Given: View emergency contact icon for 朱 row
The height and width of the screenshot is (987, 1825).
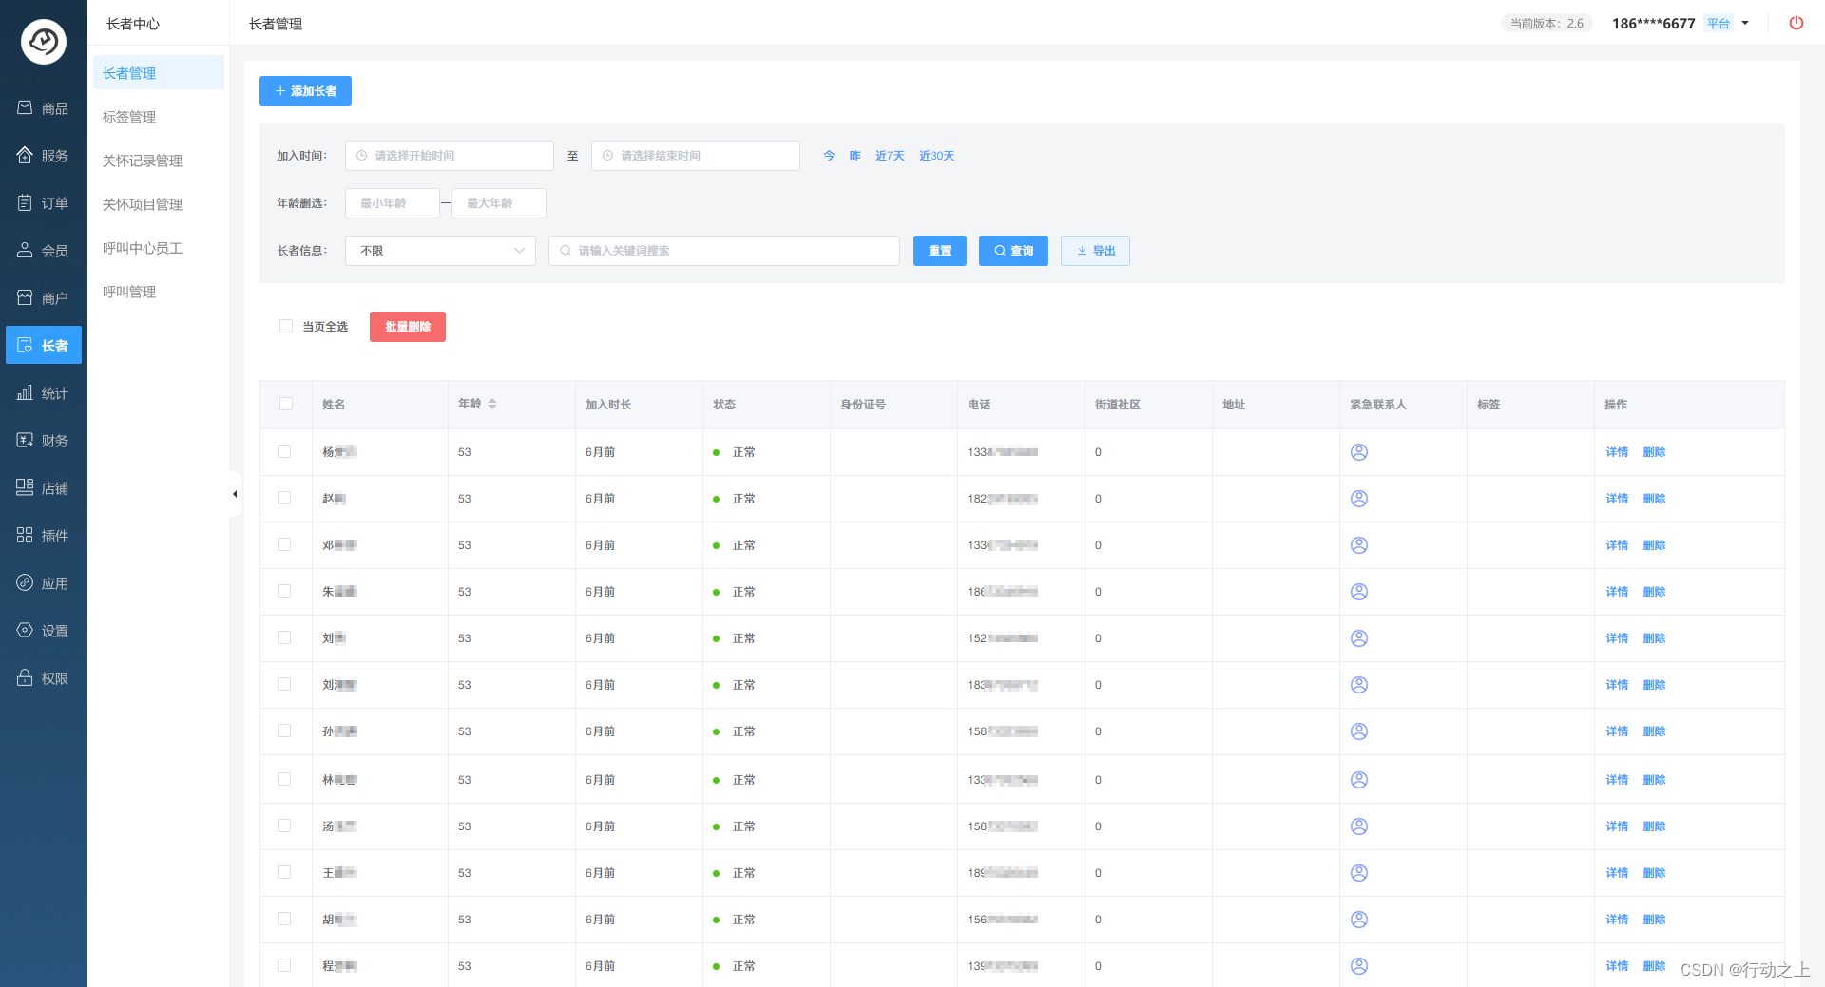Looking at the screenshot, I should click(1359, 592).
